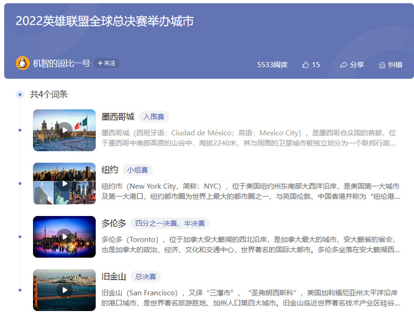
Task: Play the 墨西哥城 video thumbnail
Action: 64,130
